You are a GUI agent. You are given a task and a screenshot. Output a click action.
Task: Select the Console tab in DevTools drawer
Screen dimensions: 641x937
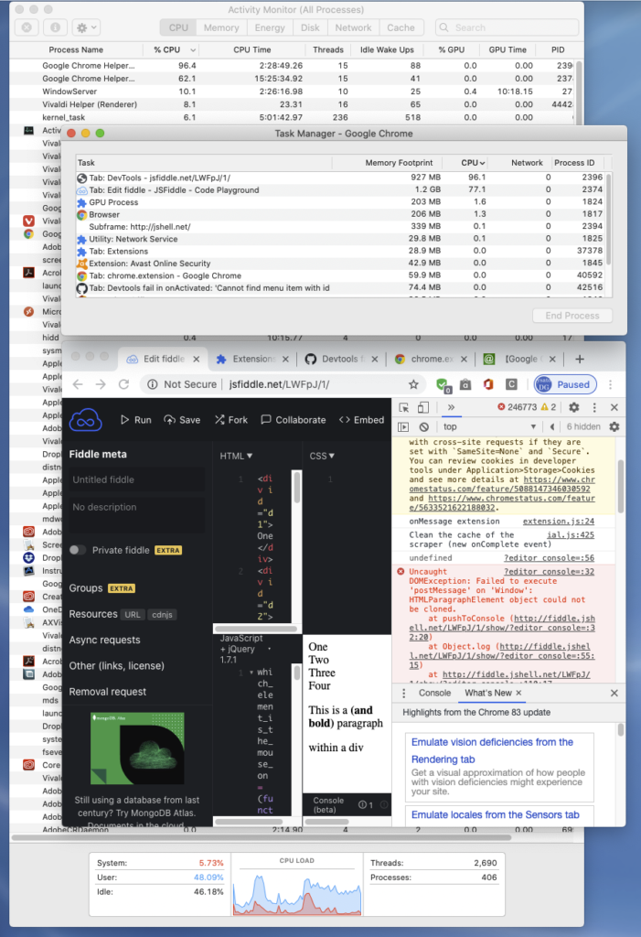(434, 694)
